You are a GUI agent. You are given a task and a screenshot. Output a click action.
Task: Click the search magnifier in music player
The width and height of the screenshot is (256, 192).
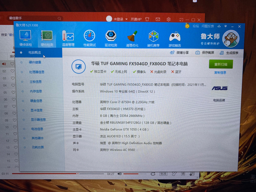(59, 18)
